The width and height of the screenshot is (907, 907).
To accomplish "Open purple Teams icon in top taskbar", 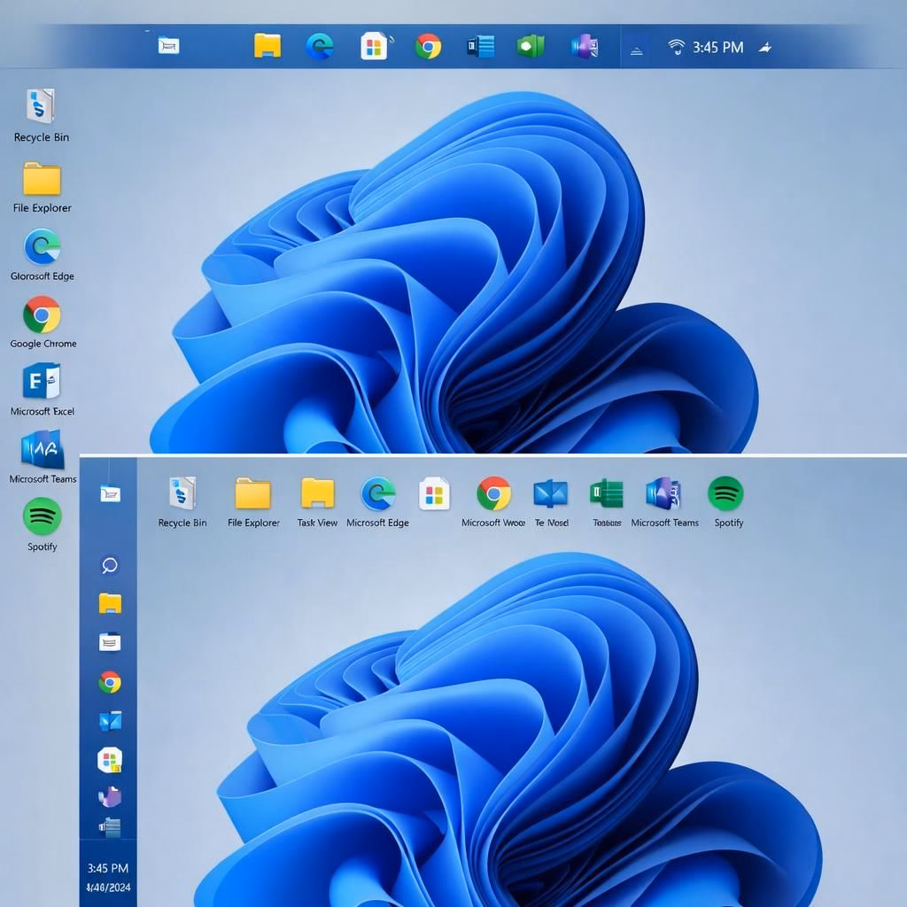I will coord(585,46).
